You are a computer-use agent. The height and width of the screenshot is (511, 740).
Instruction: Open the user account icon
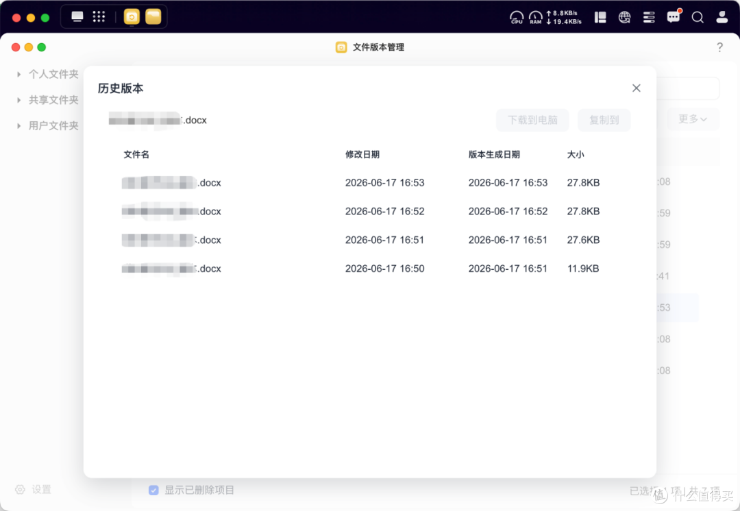pyautogui.click(x=722, y=17)
